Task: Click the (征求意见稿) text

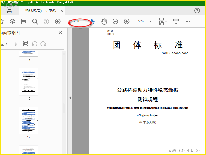Action: click(x=148, y=122)
